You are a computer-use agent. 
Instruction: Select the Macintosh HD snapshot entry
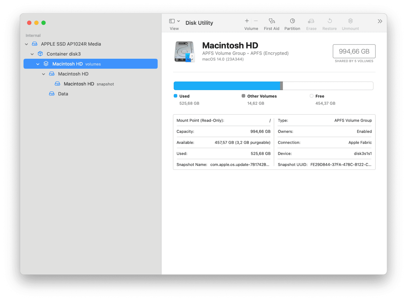pyautogui.click(x=79, y=84)
